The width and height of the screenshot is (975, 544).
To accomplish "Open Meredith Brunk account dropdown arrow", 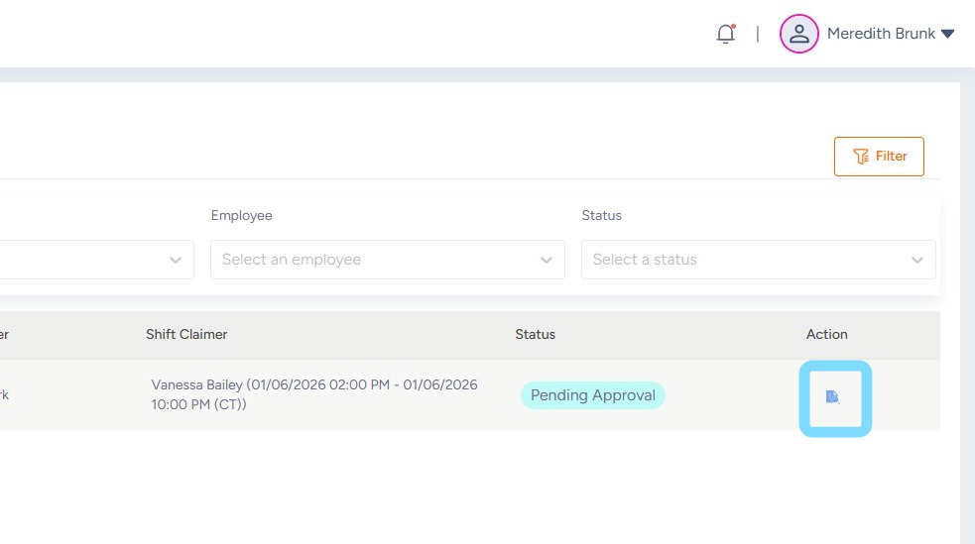I will click(947, 34).
